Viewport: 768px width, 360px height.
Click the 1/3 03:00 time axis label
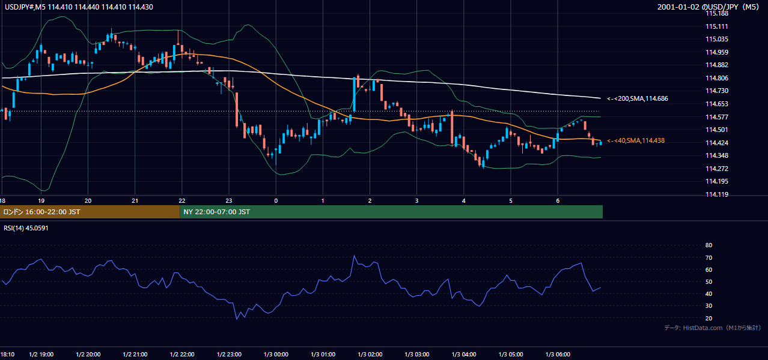pyautogui.click(x=416, y=354)
